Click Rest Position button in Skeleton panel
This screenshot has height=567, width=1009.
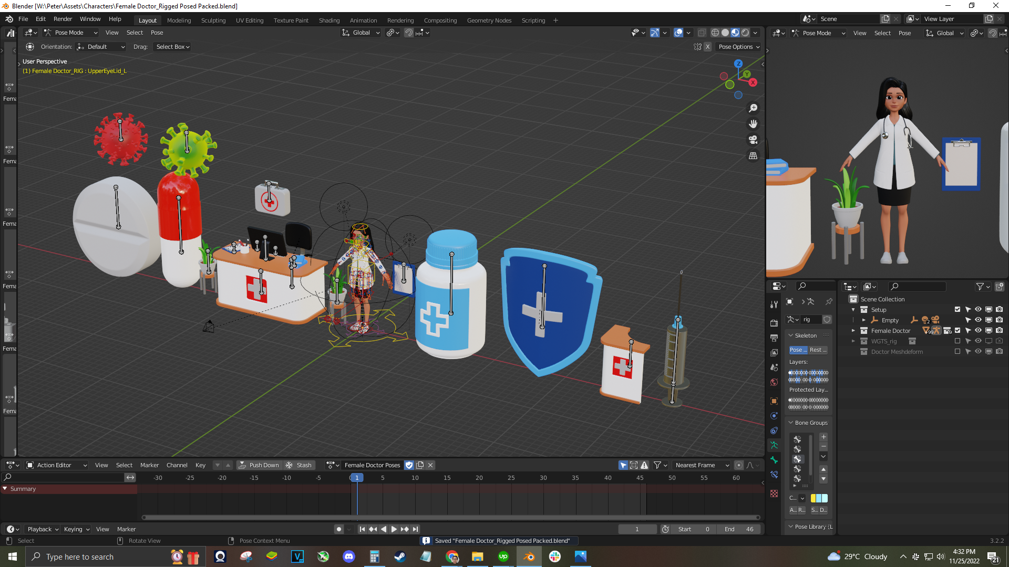818,350
